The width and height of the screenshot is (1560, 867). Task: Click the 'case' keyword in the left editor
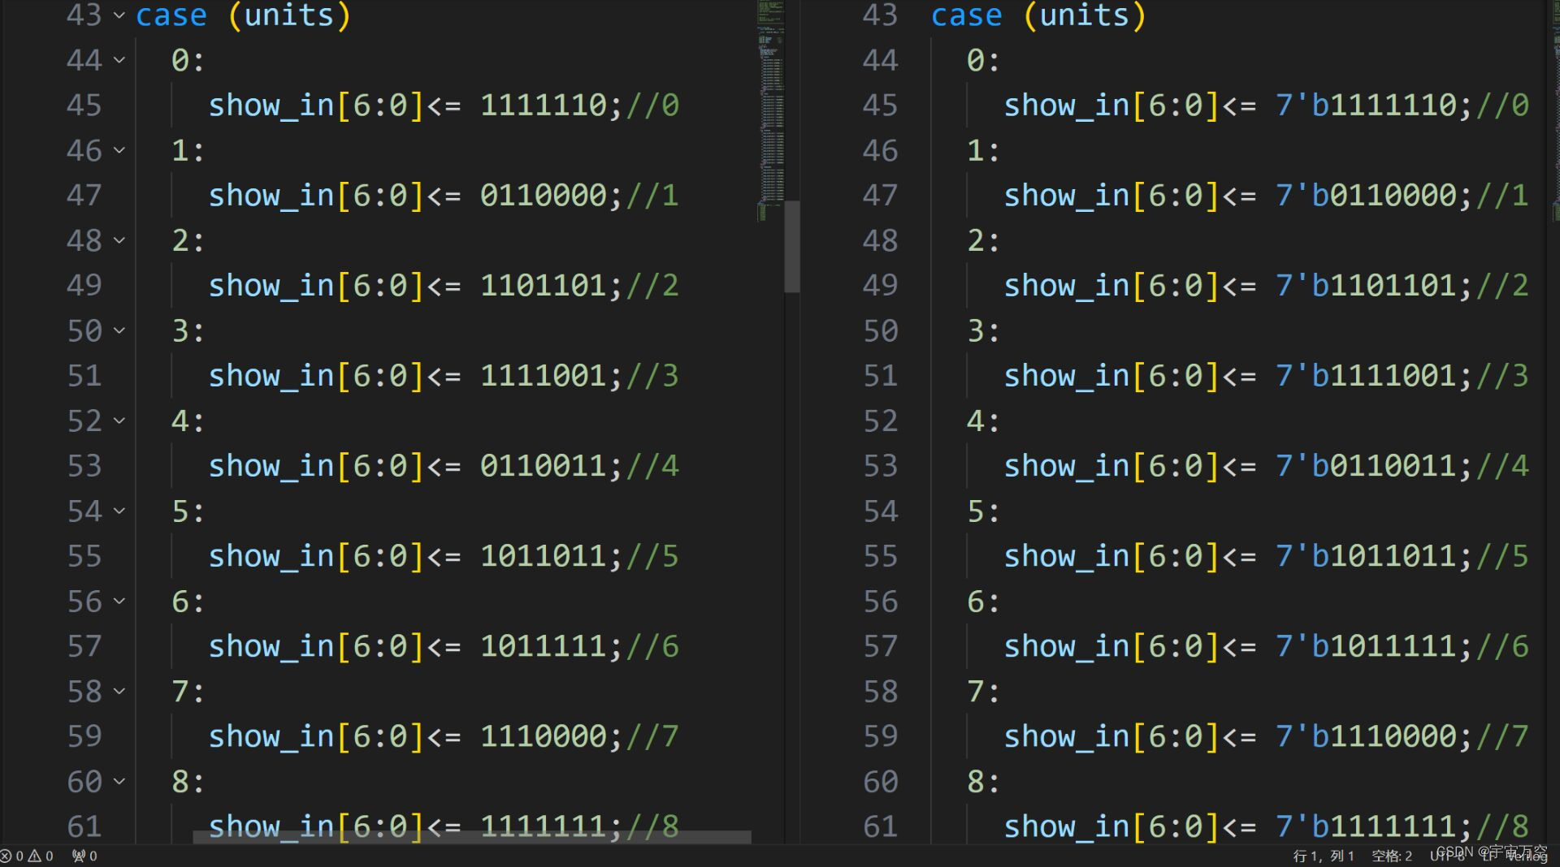point(171,15)
